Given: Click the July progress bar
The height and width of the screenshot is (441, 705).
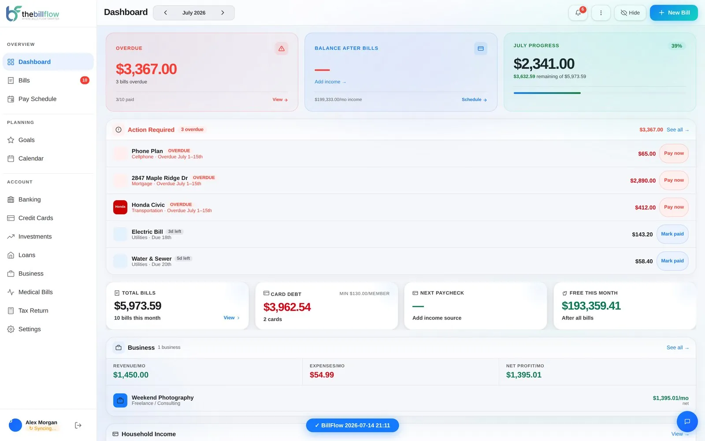Looking at the screenshot, I should 600,93.
